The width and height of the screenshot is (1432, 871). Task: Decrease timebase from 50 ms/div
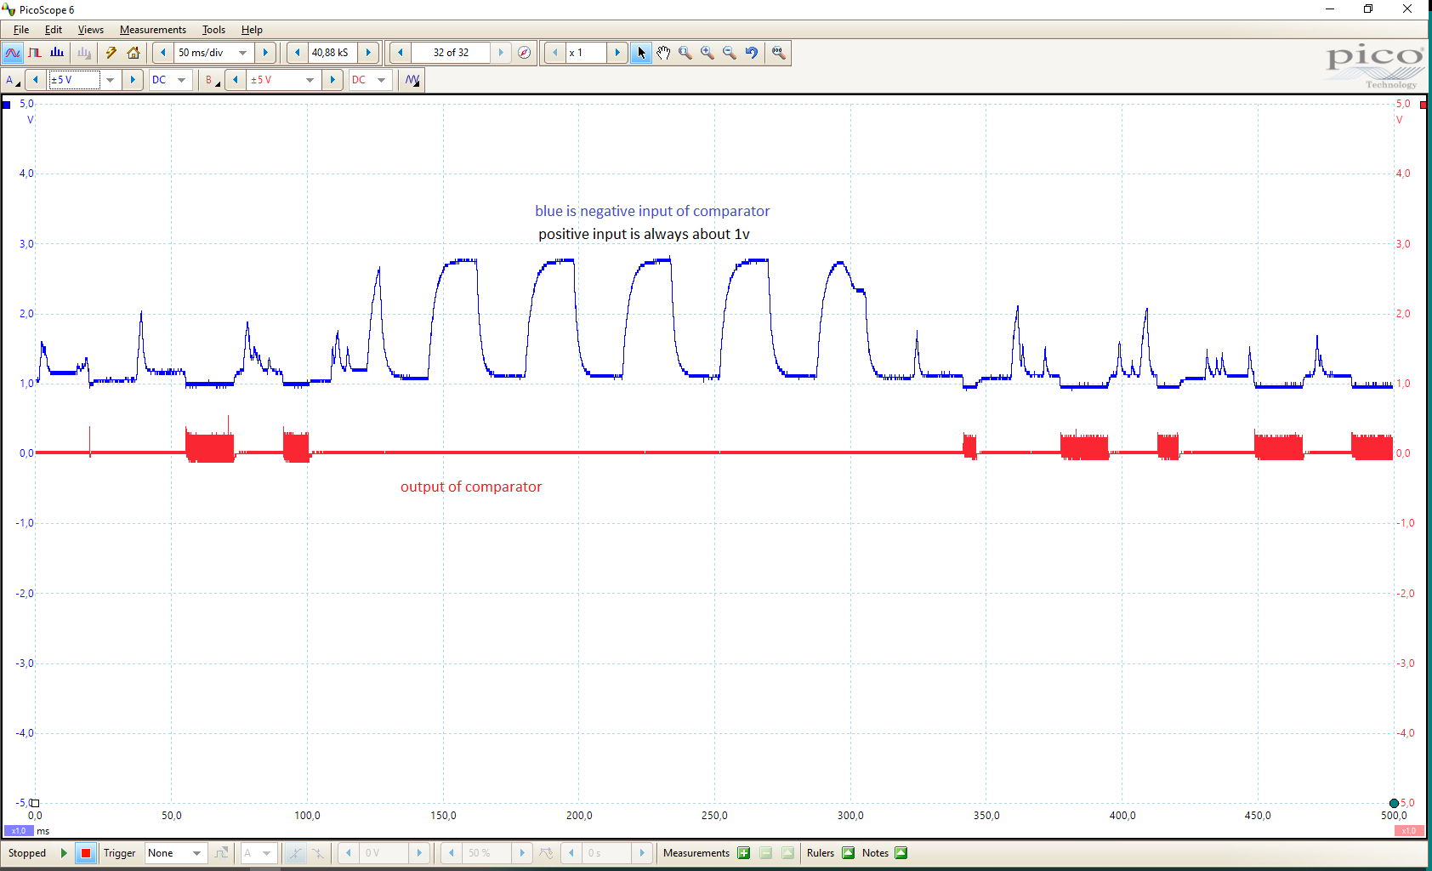163,53
